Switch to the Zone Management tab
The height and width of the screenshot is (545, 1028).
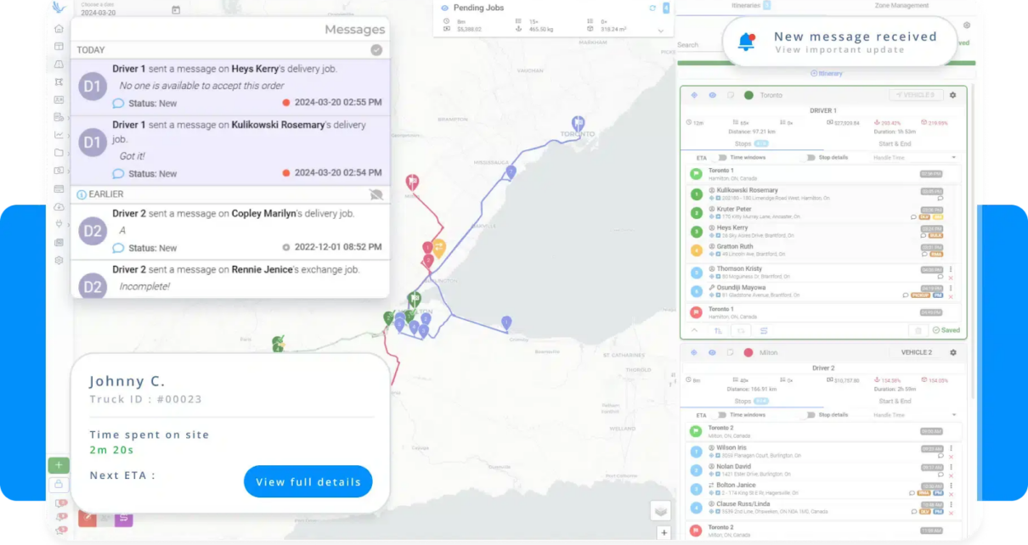[901, 6]
